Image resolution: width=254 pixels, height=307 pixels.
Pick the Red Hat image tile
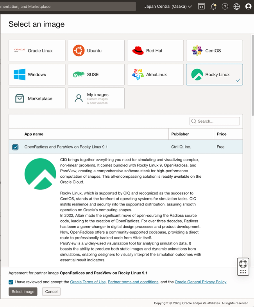point(155,50)
